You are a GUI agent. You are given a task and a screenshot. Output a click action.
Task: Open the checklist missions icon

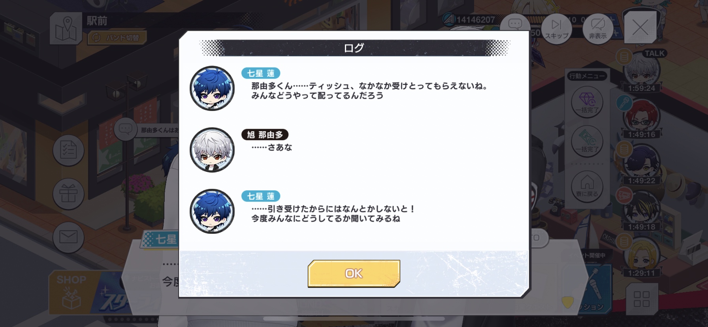click(x=68, y=150)
